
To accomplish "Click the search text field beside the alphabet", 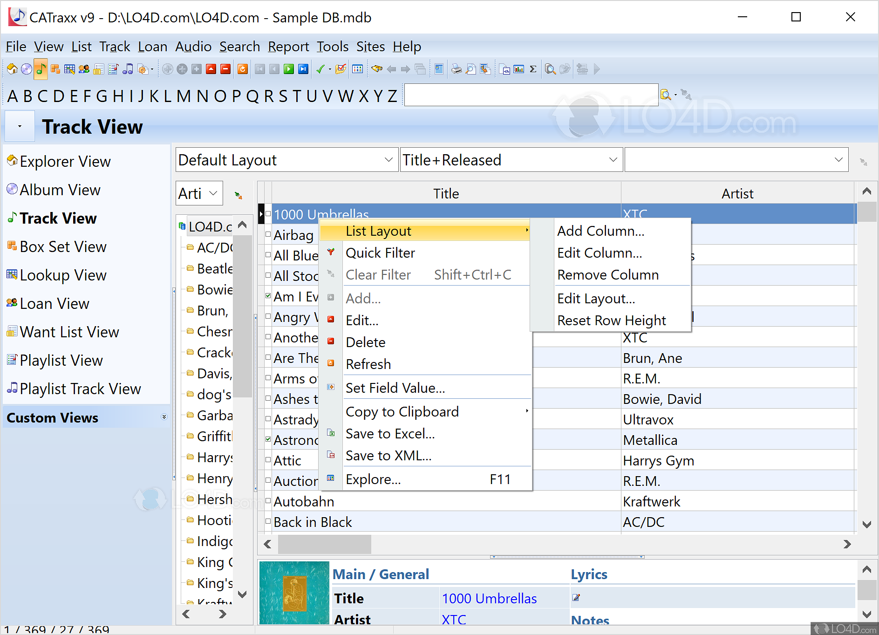I will coord(531,95).
